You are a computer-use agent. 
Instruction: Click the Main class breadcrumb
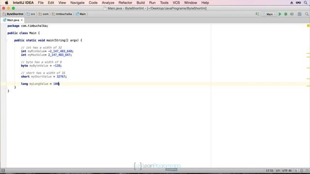[x=81, y=14]
